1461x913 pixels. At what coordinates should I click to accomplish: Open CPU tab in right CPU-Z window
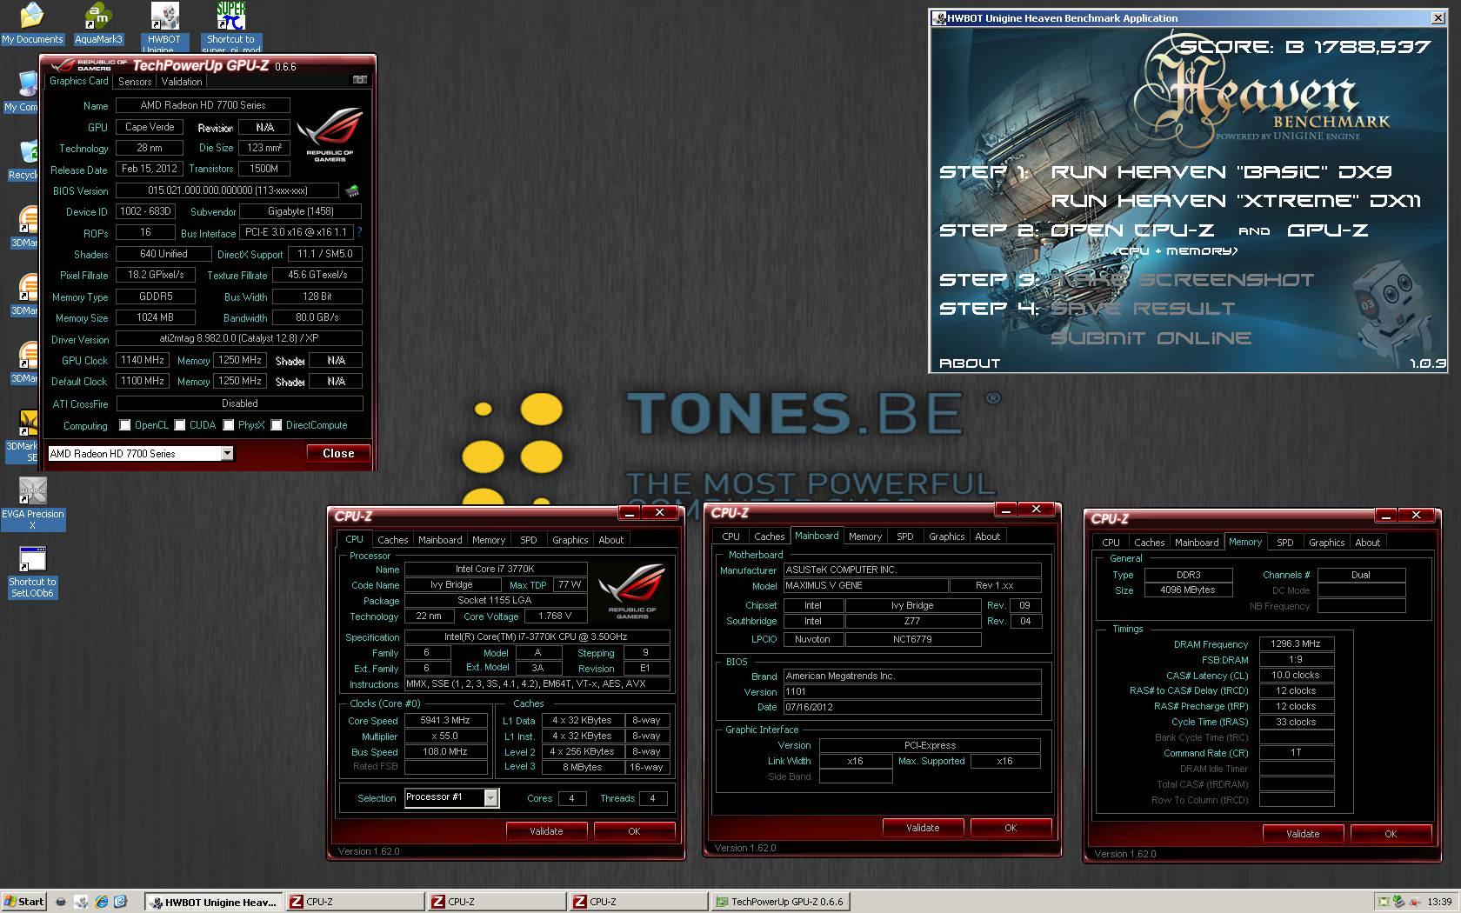1111,543
